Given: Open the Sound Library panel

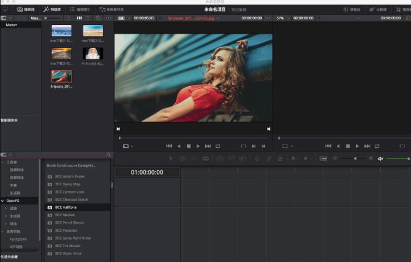Looking at the screenshot, I should coord(111,9).
